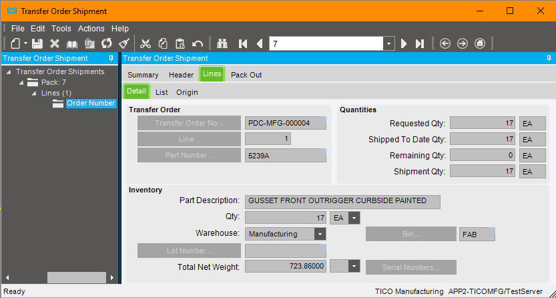The image size is (556, 298).
Task: Jump to the first record icon
Action: (243, 43)
